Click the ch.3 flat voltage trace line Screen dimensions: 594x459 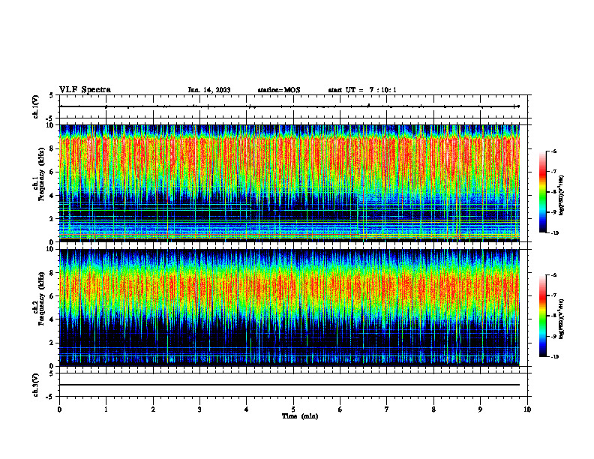289,385
